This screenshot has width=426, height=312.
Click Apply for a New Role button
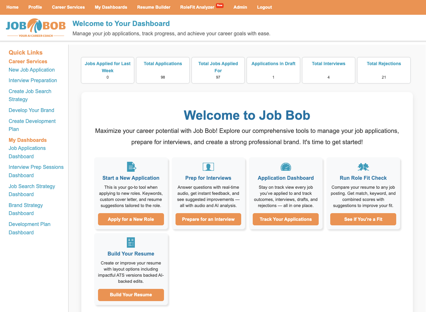pyautogui.click(x=131, y=219)
